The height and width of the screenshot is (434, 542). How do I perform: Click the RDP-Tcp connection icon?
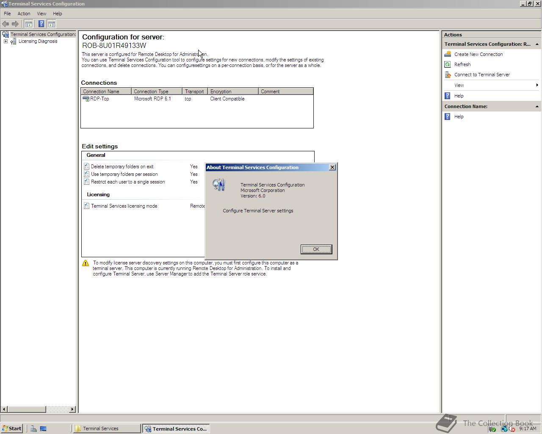[86, 99]
